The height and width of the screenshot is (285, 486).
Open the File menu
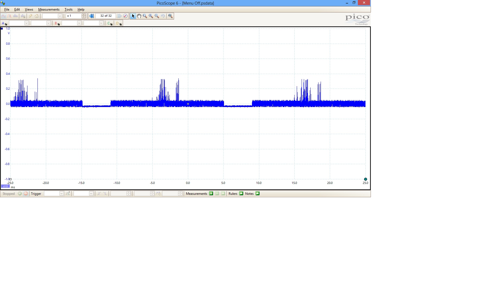tap(7, 9)
